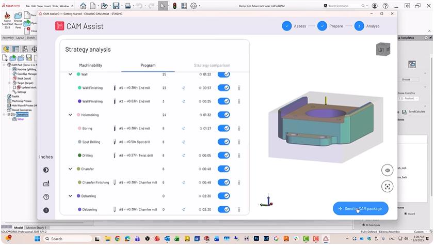Image resolution: width=434 pixels, height=245 pixels.
Task: Toggle Wall Finishing #2 end mill switch
Action: pos(223,101)
